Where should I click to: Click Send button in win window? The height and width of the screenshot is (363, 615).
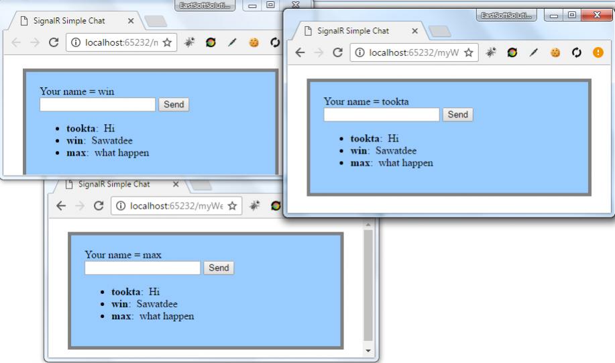click(x=174, y=105)
